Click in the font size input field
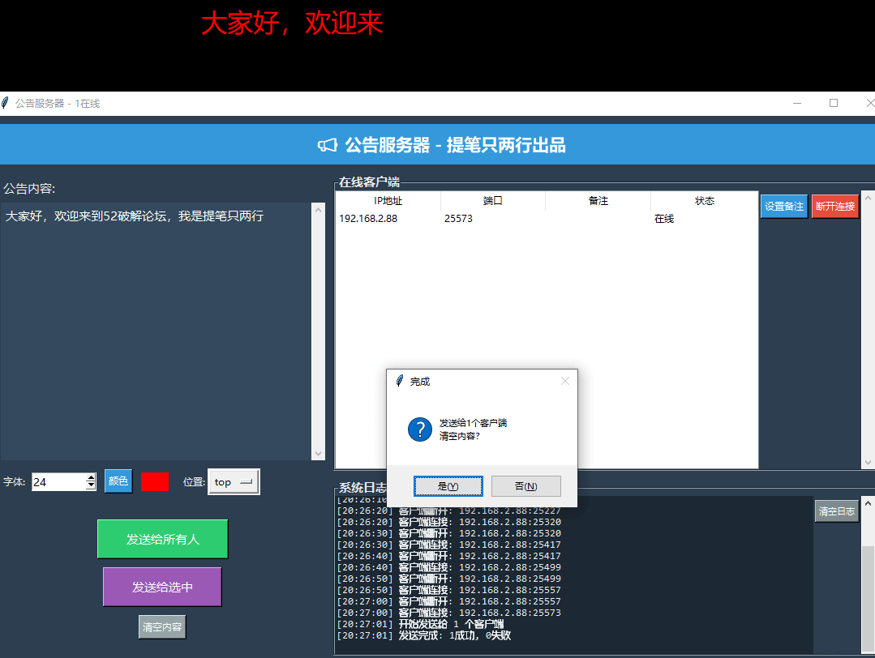Screen dimensions: 875x658 click(58, 482)
